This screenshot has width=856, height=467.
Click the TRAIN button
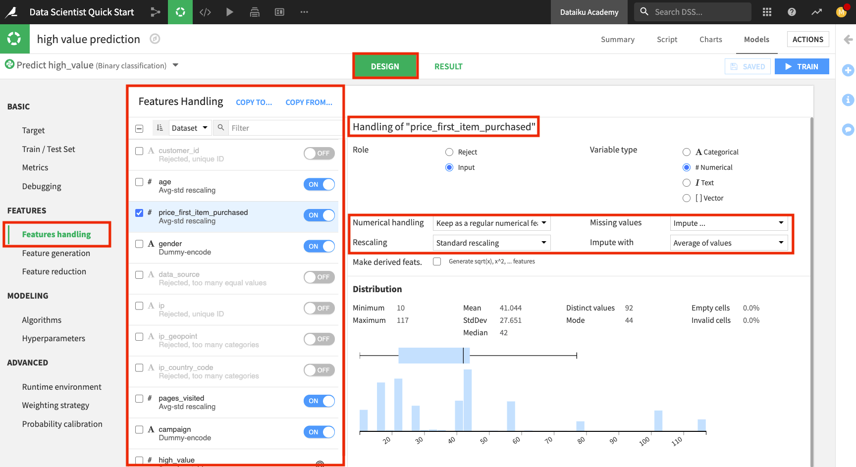click(802, 66)
